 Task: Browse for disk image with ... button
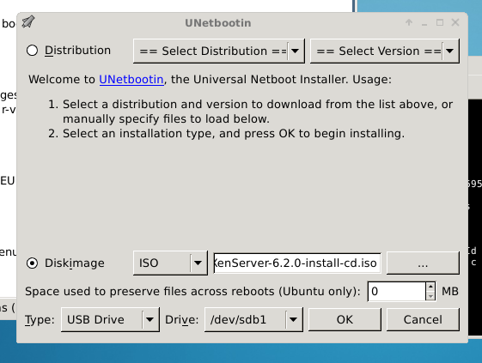click(x=423, y=263)
